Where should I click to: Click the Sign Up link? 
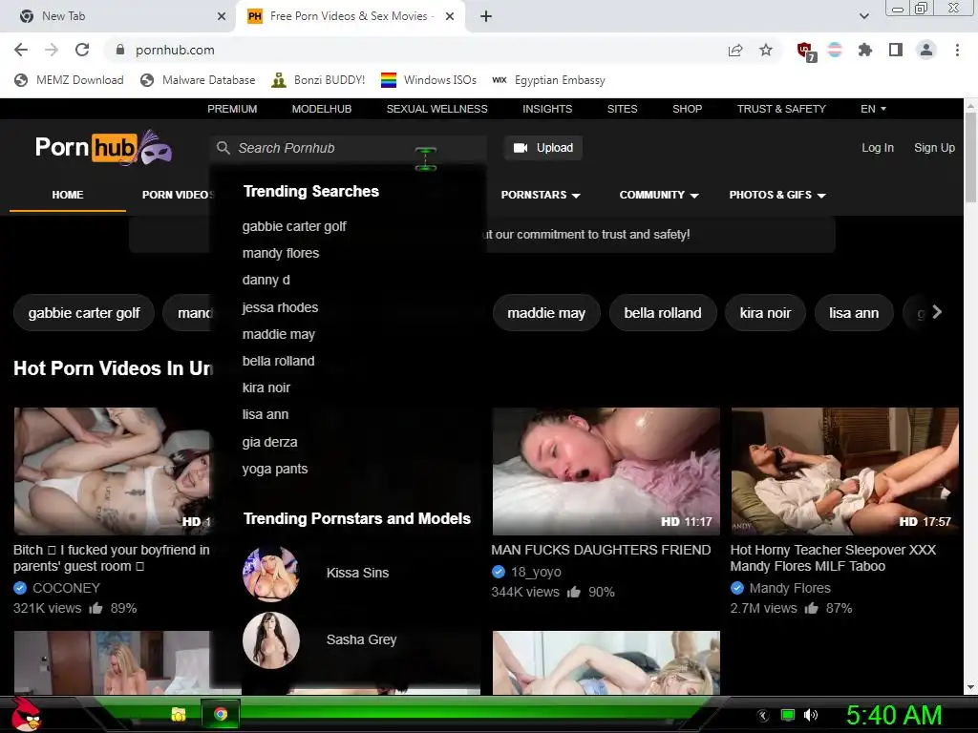pos(934,148)
